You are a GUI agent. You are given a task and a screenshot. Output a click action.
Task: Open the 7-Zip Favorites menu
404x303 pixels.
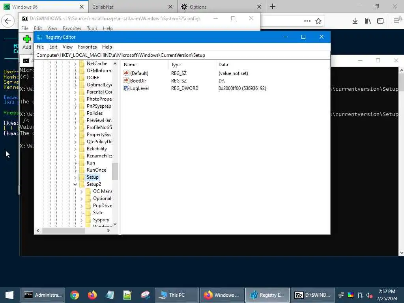coord(72,28)
